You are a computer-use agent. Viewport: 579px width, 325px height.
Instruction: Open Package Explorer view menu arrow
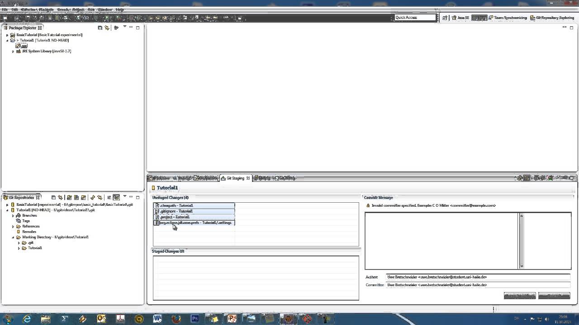(x=124, y=27)
